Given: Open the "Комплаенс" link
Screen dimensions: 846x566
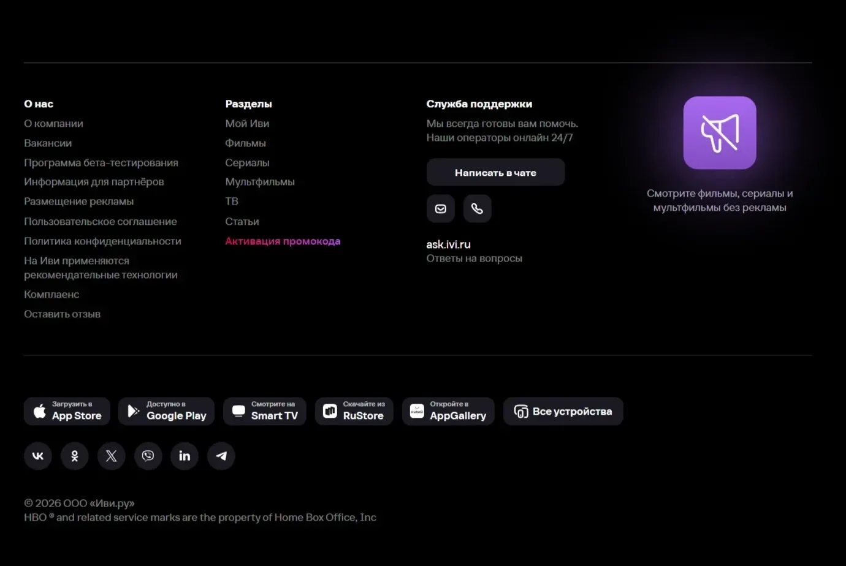Looking at the screenshot, I should (51, 295).
